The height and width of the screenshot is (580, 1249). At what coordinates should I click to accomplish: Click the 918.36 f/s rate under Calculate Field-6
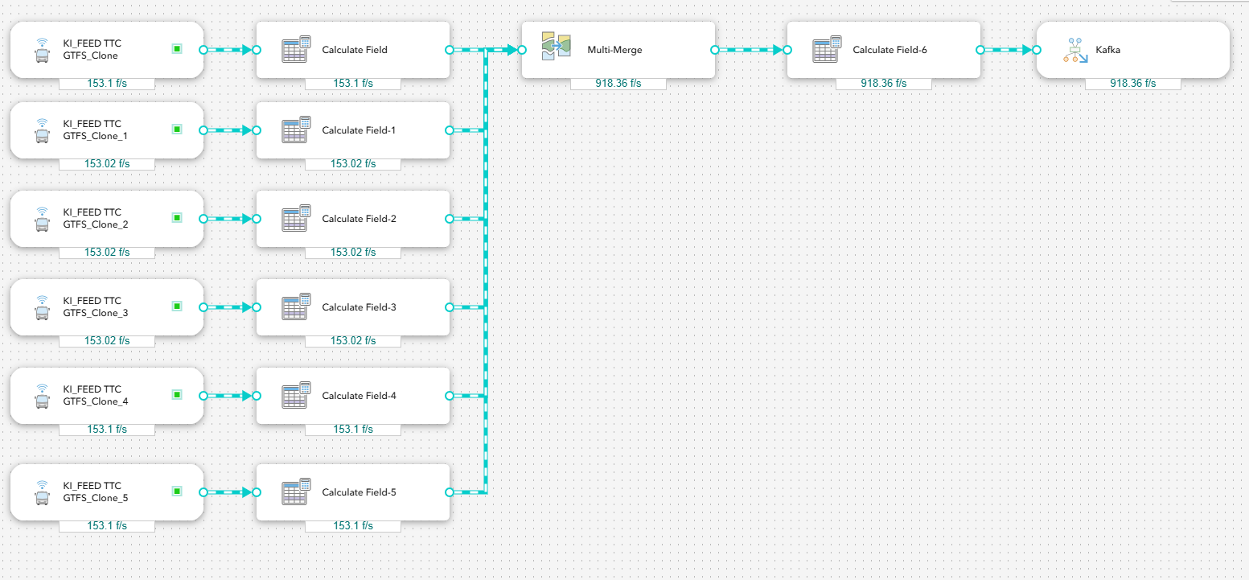pos(884,84)
